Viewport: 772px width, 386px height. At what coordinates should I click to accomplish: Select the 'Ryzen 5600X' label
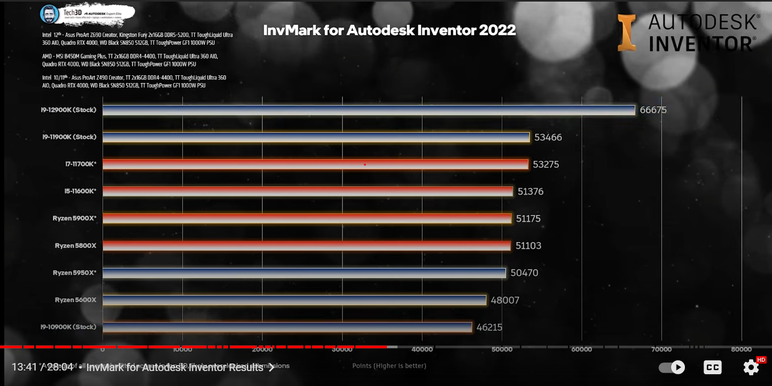pos(75,300)
